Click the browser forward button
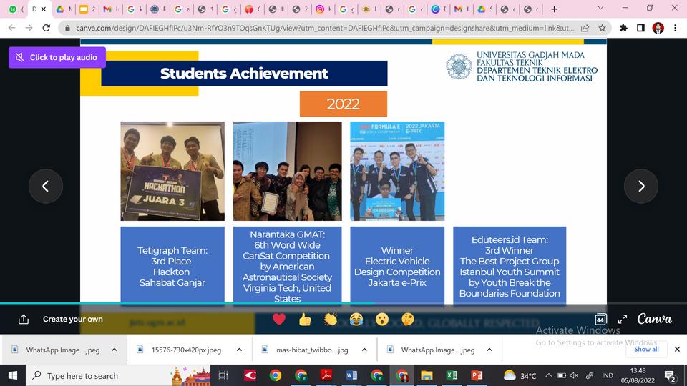 (x=29, y=28)
